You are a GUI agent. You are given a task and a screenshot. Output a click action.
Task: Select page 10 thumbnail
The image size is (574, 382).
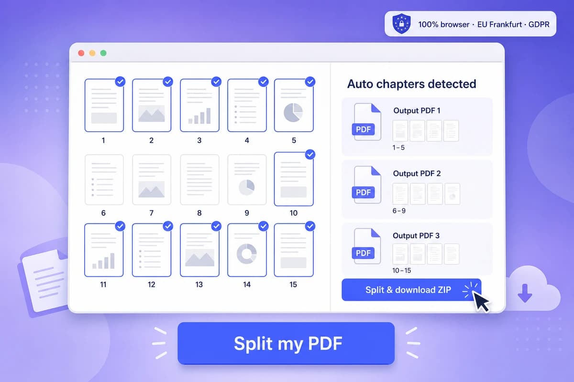(x=294, y=179)
